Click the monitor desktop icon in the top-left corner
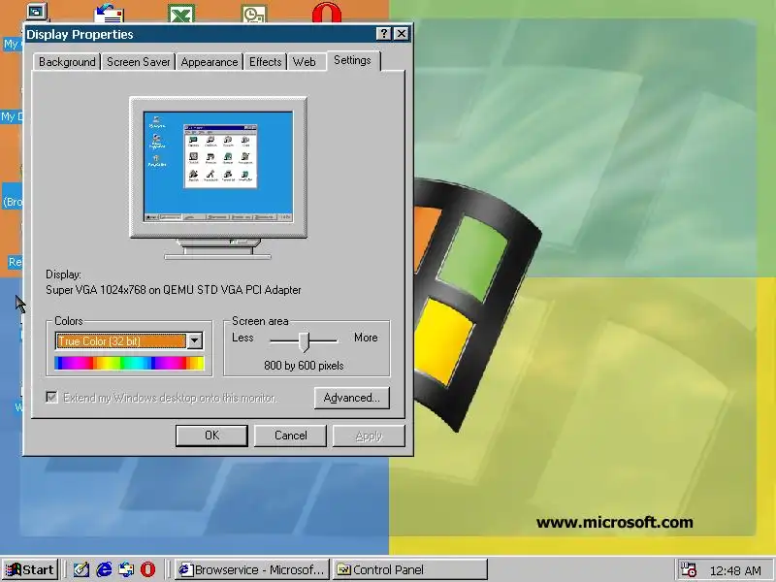776x582 pixels. click(x=36, y=12)
